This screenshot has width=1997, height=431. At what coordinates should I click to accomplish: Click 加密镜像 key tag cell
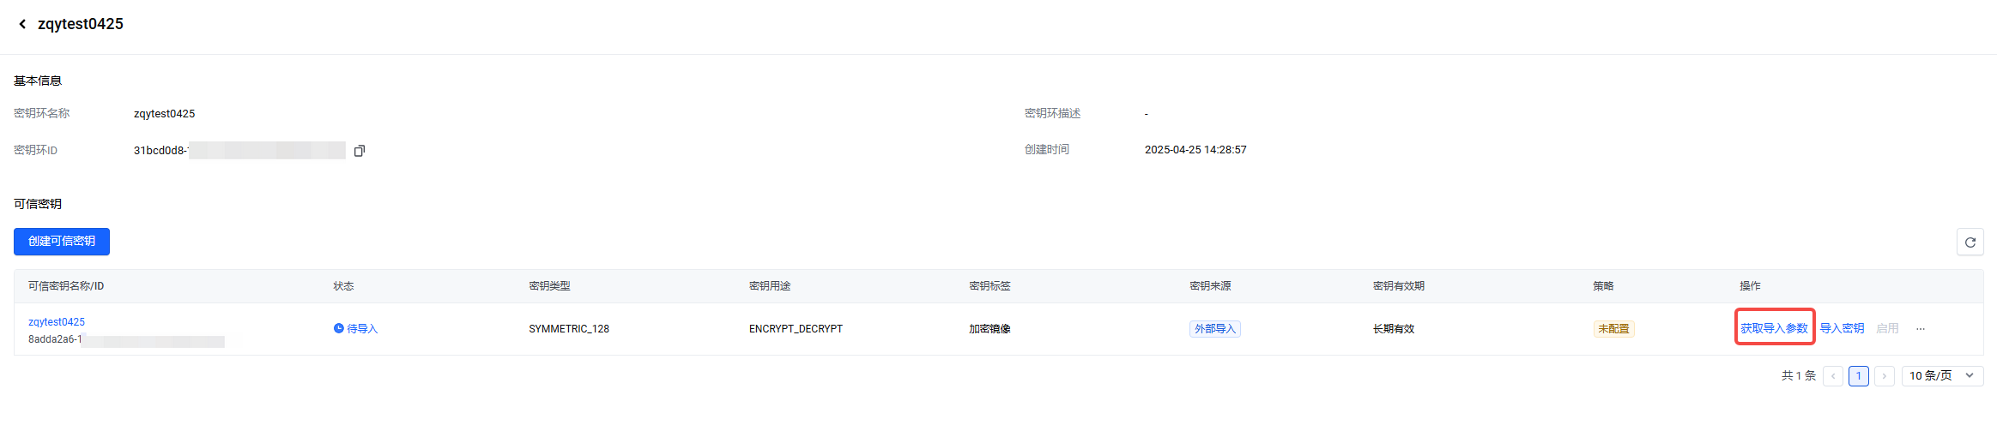pos(989,329)
